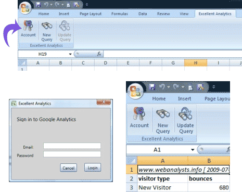Click Redo arrow in top quick access toolbar
This screenshot has height=192, width=242.
(57, 5)
